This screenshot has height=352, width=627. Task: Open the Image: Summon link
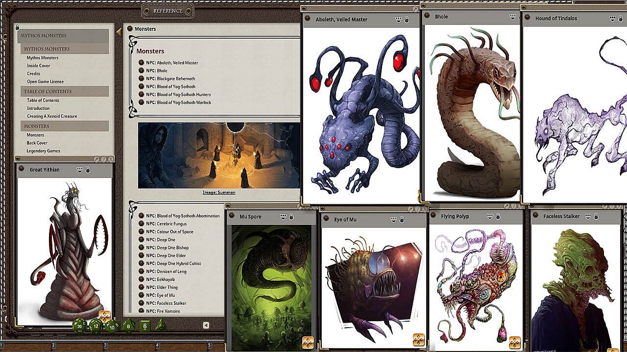tap(219, 193)
